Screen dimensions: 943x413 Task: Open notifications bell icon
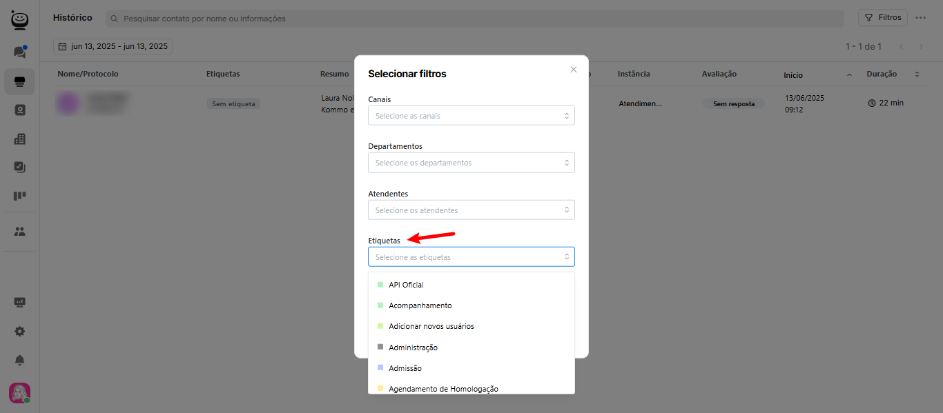(19, 360)
